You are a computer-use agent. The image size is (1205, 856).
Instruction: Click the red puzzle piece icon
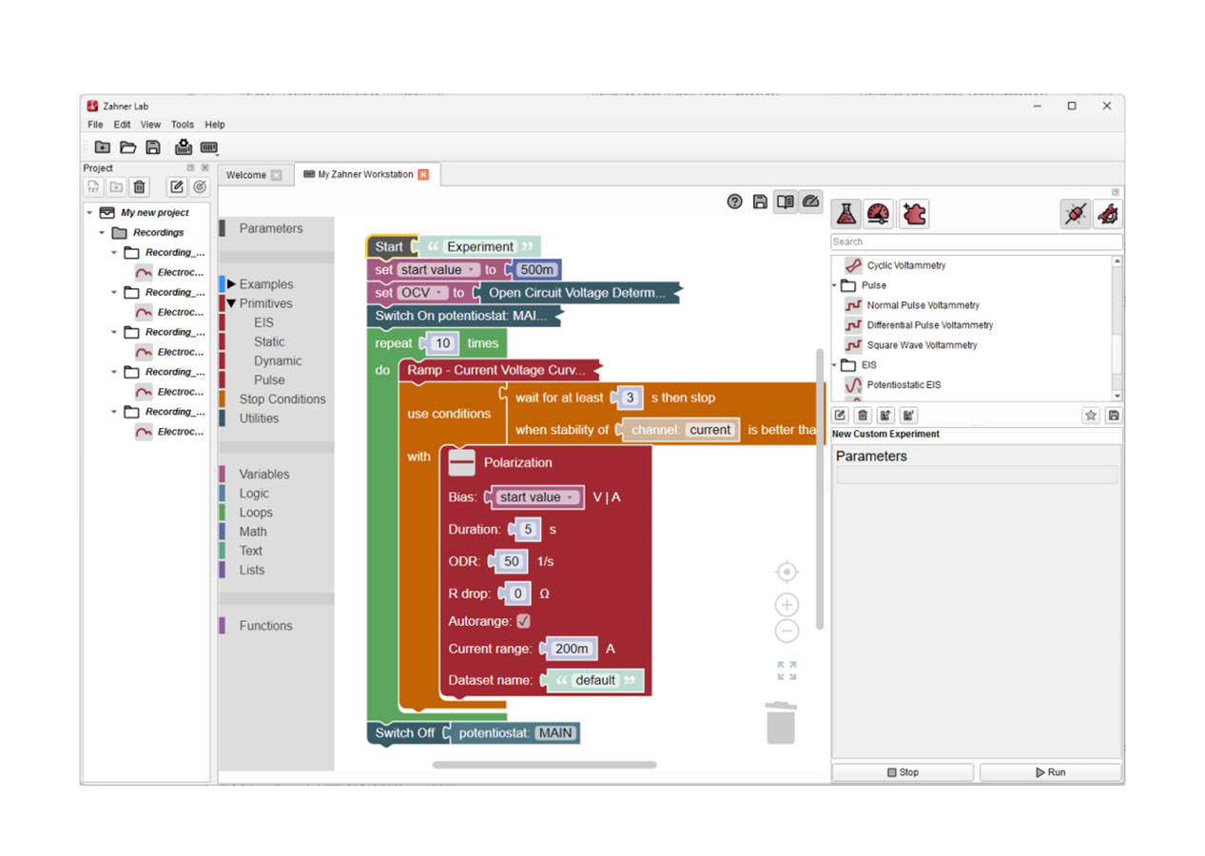[x=913, y=214]
